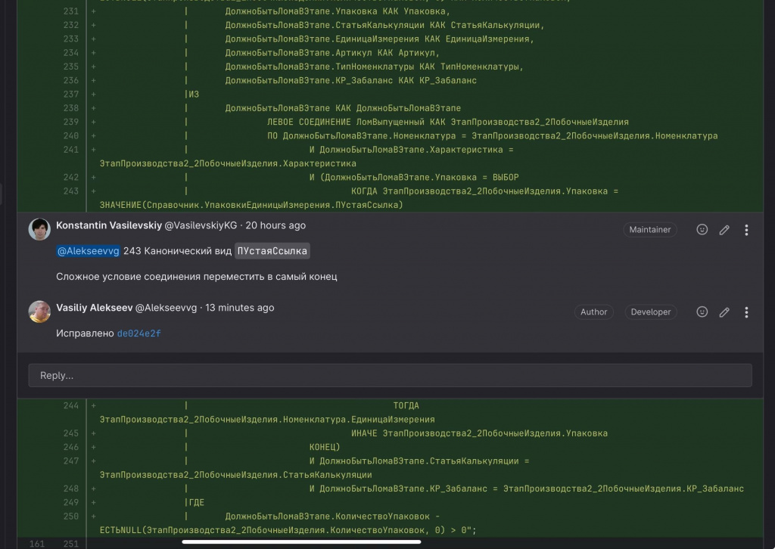The width and height of the screenshot is (775, 549).
Task: Open Vasiliy Alekseev's avatar
Action: point(39,312)
